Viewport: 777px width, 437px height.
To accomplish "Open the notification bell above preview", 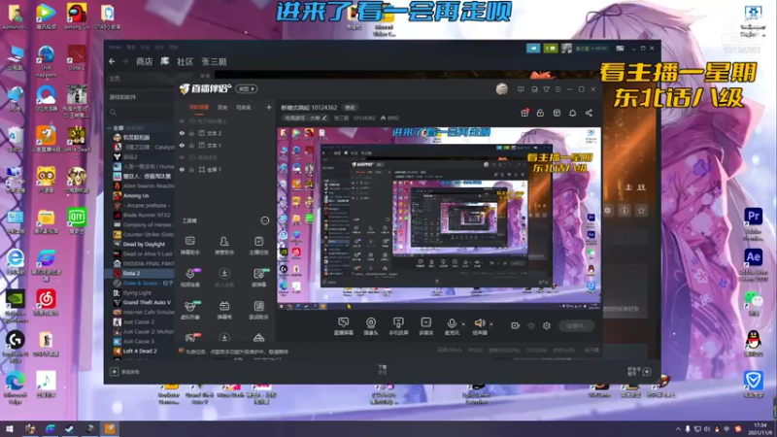I will pyautogui.click(x=572, y=113).
